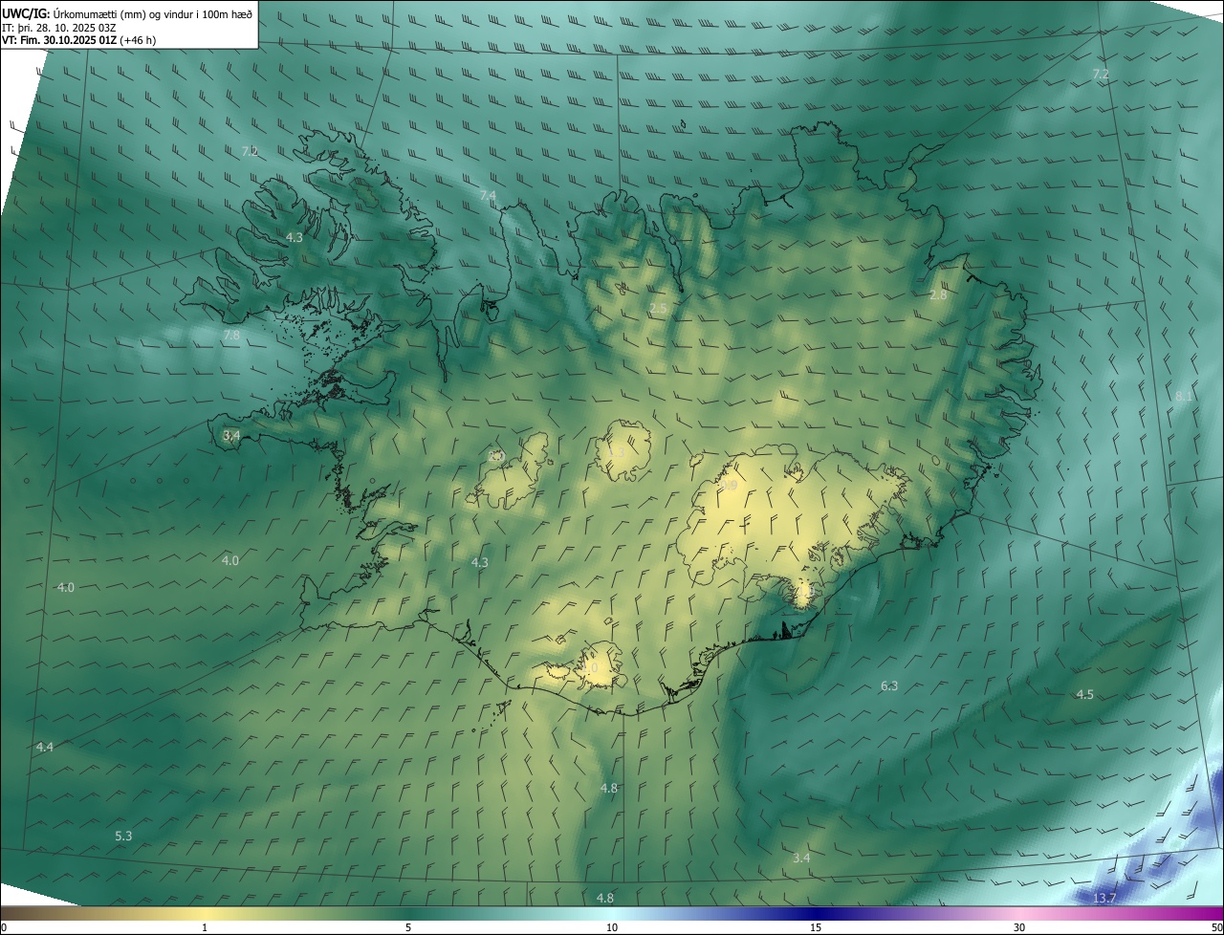Click the 8.1 value label on the map

[1183, 396]
